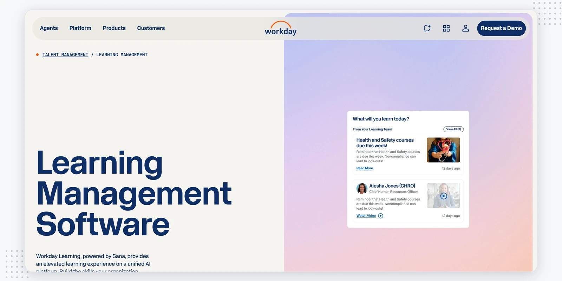
Task: Click 12 days ago in Health and Safety card
Action: 451,169
